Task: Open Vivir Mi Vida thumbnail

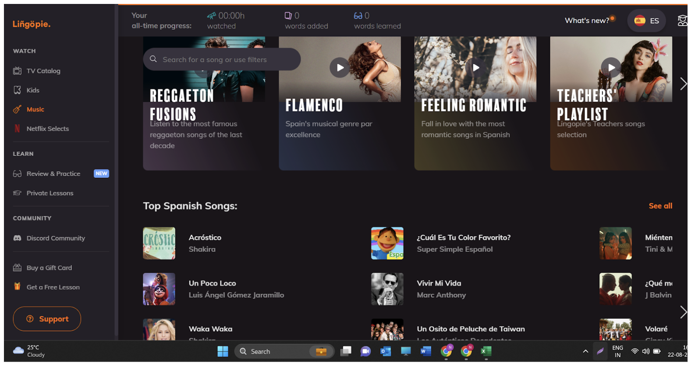Action: (x=387, y=289)
